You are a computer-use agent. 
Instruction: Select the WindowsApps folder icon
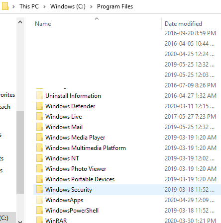(x=39, y=200)
